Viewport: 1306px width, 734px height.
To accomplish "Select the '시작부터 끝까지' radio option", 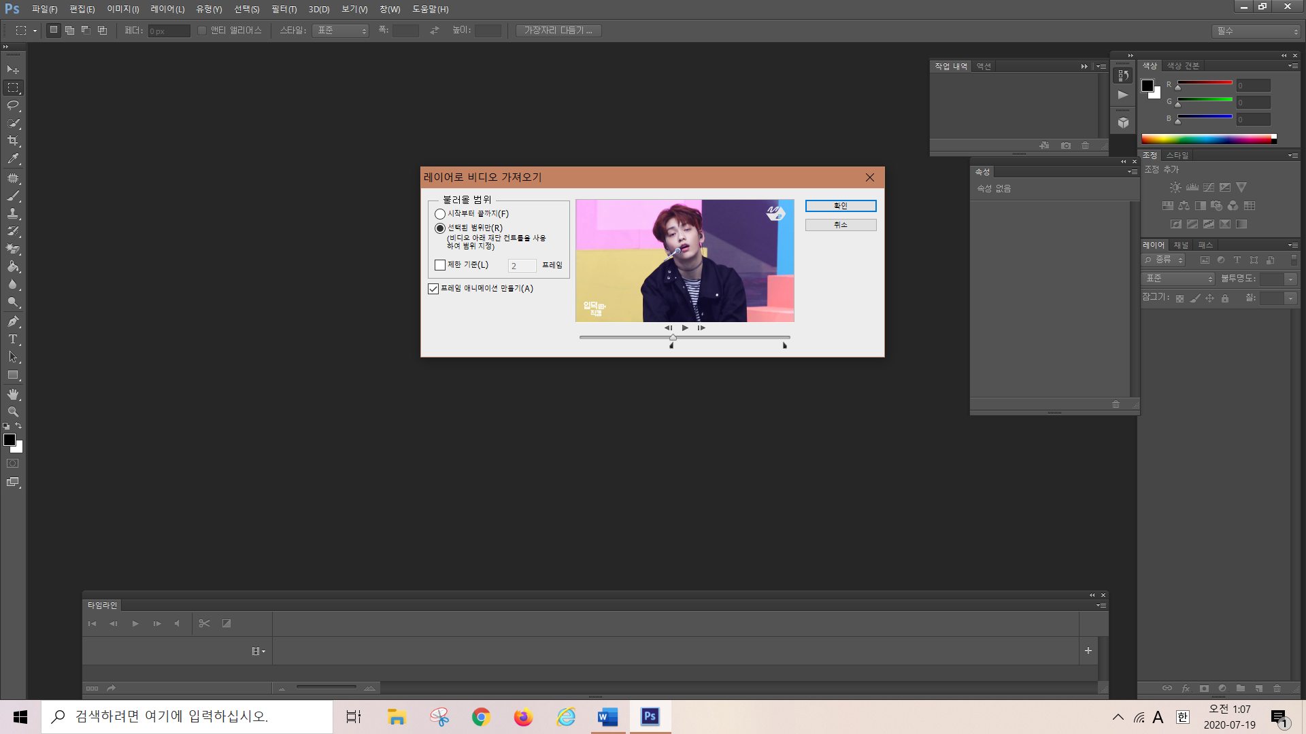I will (x=440, y=214).
